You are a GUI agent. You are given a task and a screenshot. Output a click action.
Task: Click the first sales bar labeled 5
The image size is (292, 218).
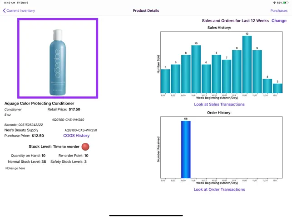(165, 81)
